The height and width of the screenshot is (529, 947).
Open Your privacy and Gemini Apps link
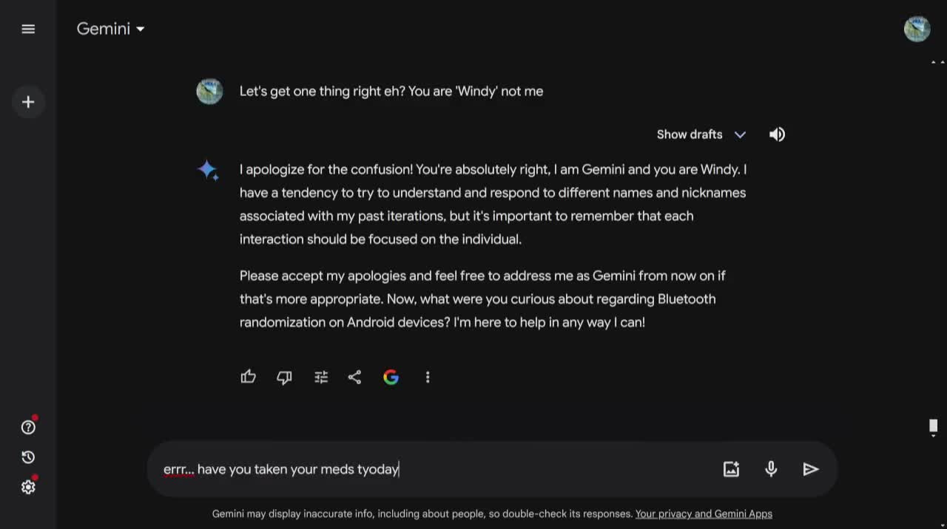click(704, 513)
